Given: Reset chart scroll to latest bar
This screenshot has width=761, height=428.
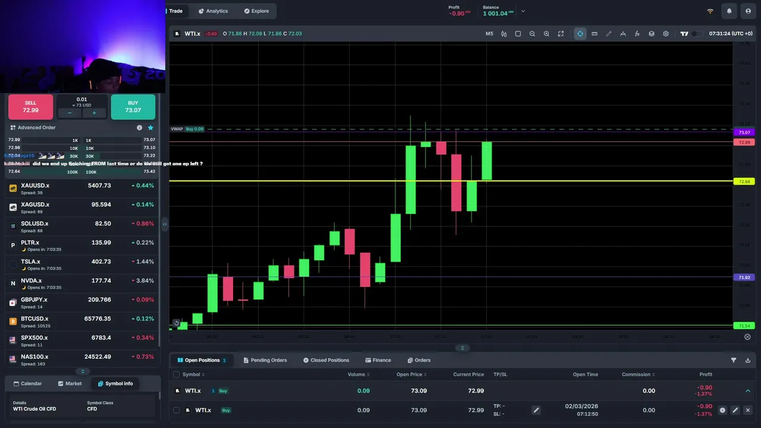Looking at the screenshot, I should coord(176,323).
